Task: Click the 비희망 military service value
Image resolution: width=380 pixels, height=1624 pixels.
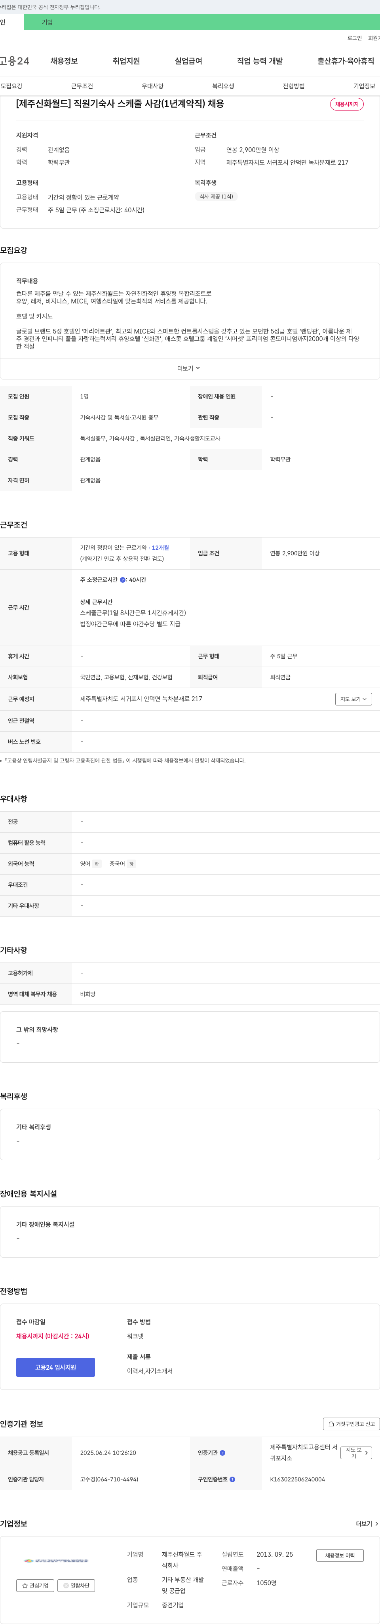Action: (87, 994)
